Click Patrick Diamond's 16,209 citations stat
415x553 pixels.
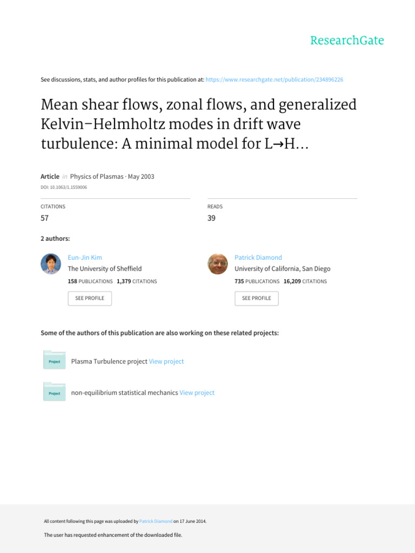point(305,281)
